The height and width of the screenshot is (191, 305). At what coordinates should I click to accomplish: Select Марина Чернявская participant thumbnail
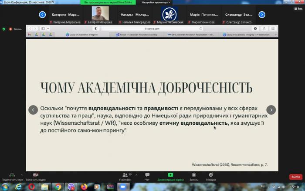(169, 14)
